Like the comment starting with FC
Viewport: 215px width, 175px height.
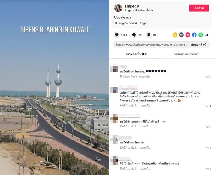[207, 169]
